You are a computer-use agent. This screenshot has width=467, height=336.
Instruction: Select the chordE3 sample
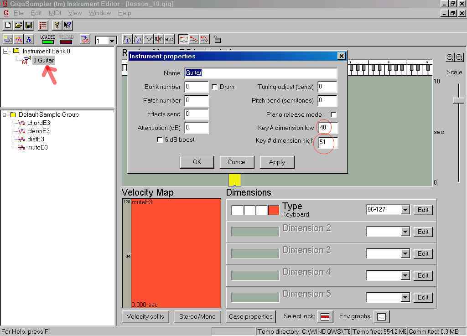[39, 123]
